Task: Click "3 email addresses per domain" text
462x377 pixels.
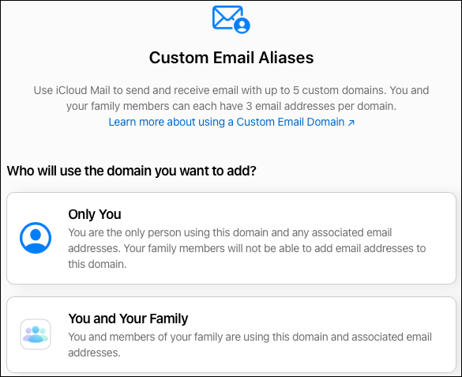Action: pyautogui.click(x=321, y=106)
